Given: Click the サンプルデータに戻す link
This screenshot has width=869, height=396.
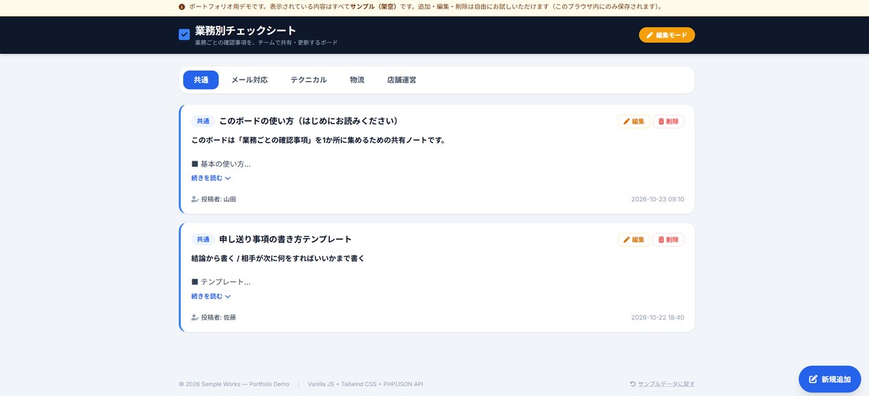Looking at the screenshot, I should tap(666, 384).
